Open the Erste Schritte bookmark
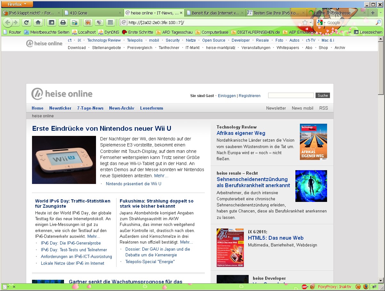The height and width of the screenshot is (291, 385). (x=138, y=32)
